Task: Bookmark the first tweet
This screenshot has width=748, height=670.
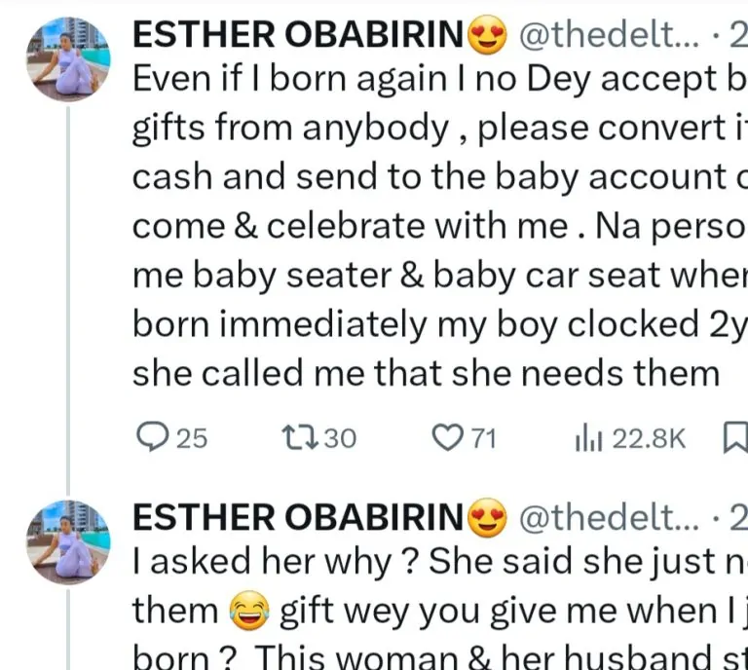Action: coord(736,438)
